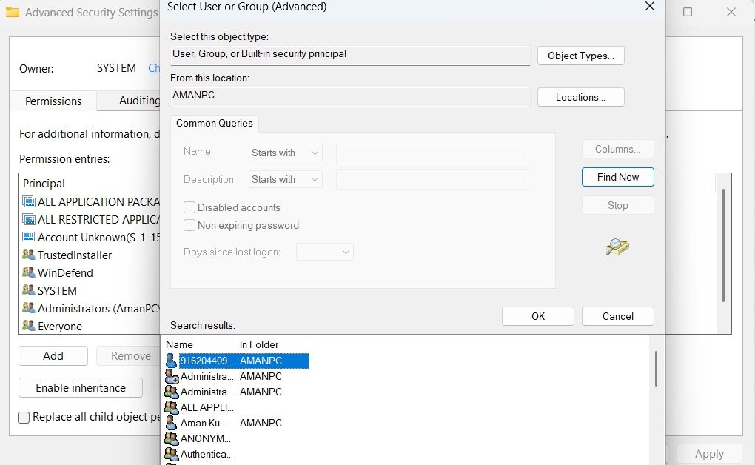Enable the Disabled accounts checkbox
This screenshot has height=465, width=755.
point(189,208)
